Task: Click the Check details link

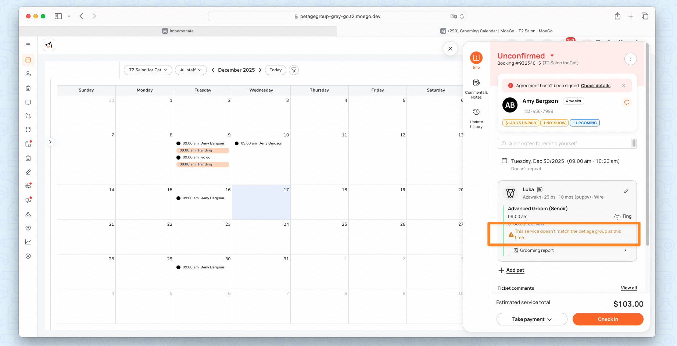Action: [x=595, y=86]
